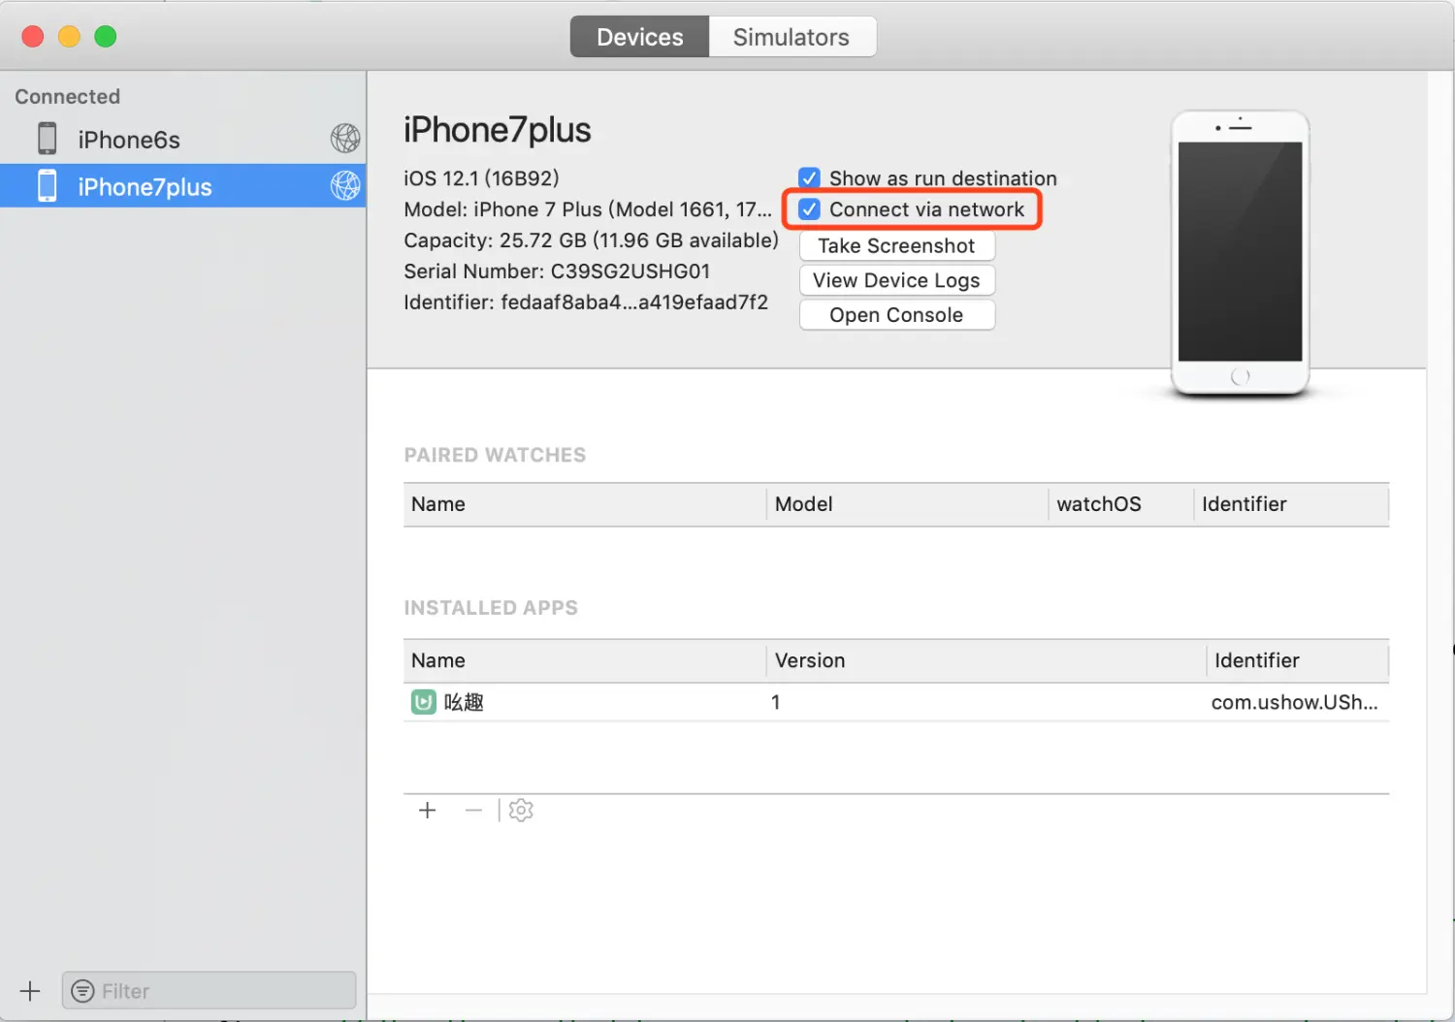Click the Filter search field

(210, 991)
